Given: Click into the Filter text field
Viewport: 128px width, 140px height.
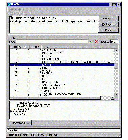Looking at the screenshot, I should 52,42.
